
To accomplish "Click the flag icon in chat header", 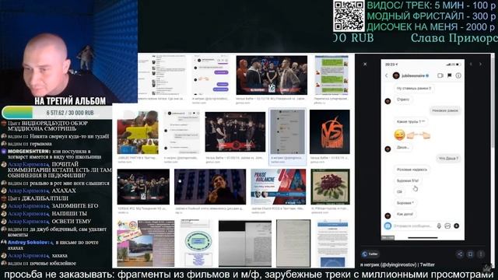I will pyautogui.click(x=450, y=75).
